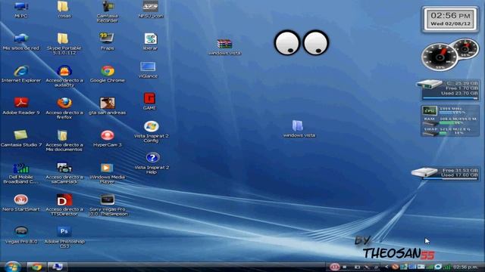Open the NFSU_con desktop icon
The image size is (485, 272).
(151, 10)
